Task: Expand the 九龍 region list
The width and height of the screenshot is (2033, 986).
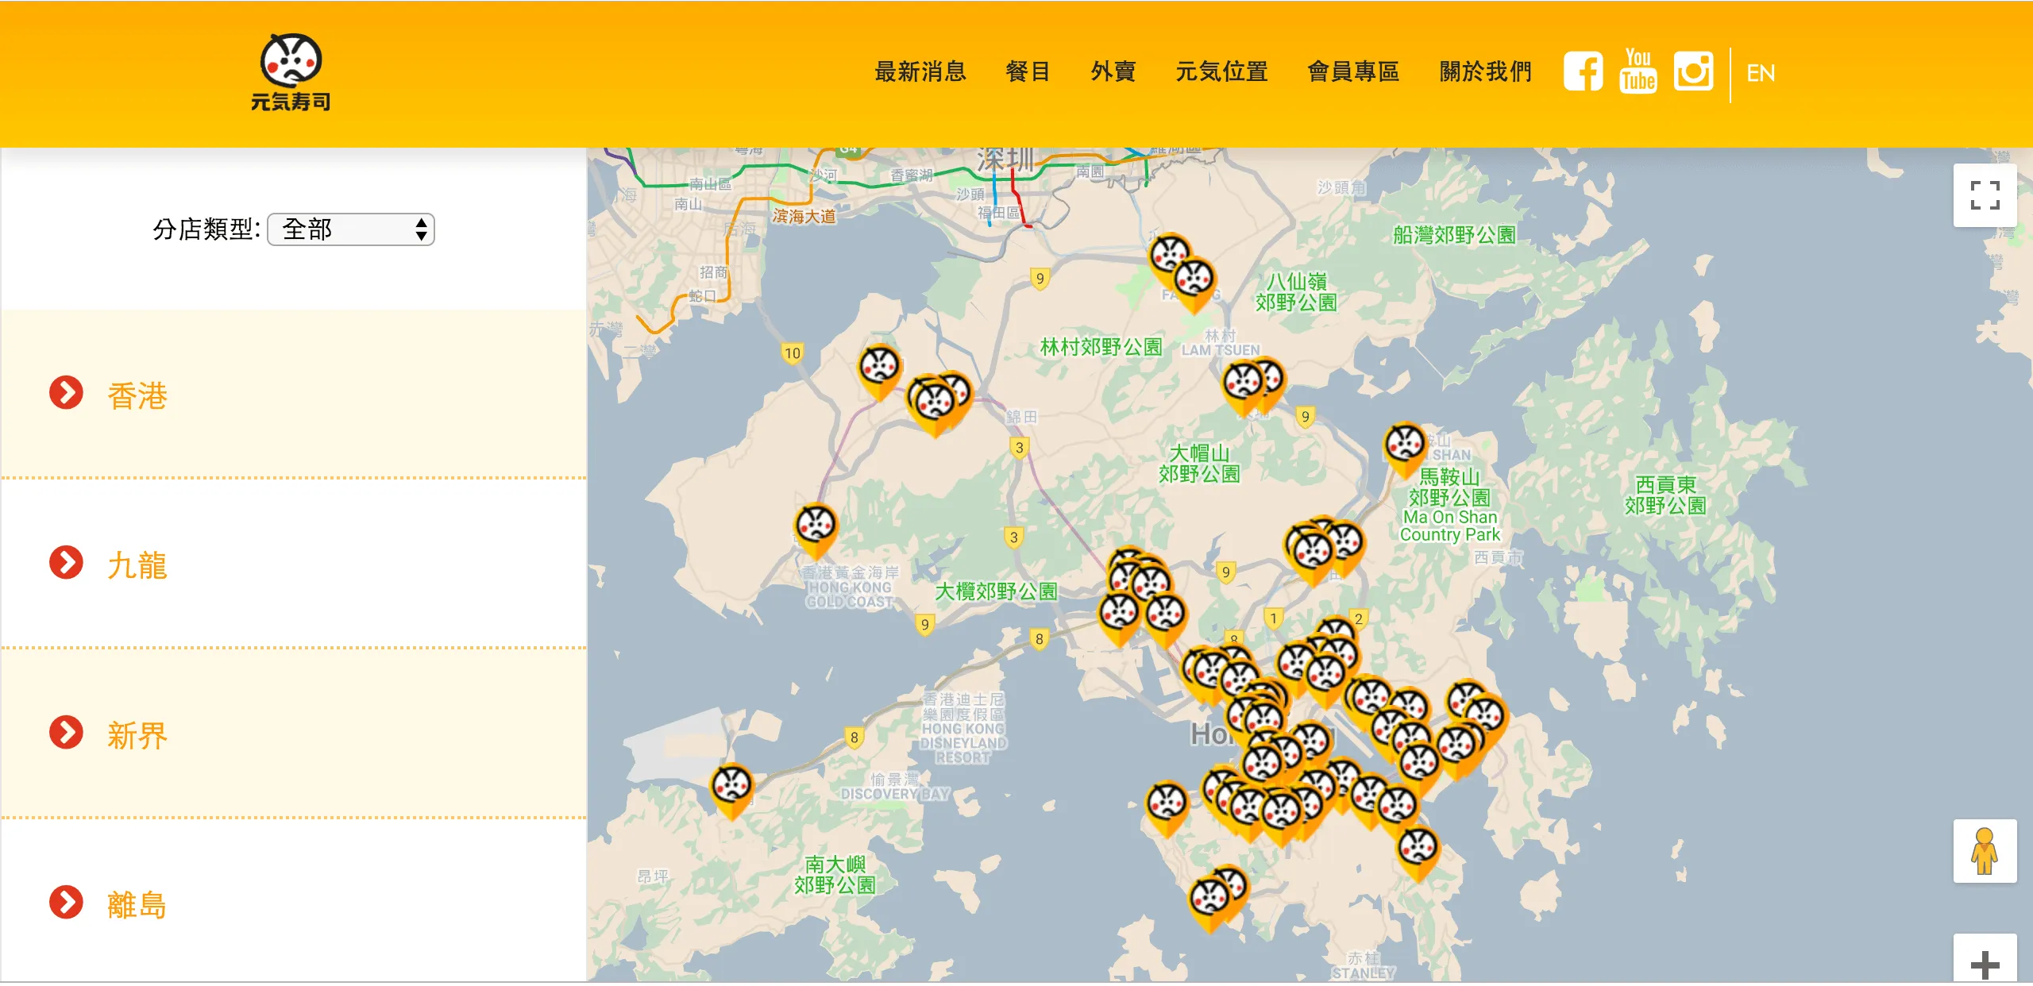Action: click(137, 564)
